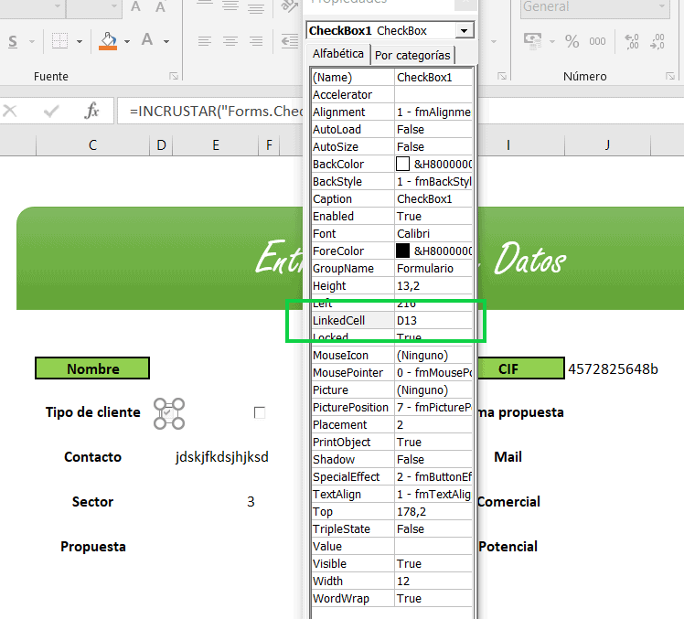Screen dimensions: 684x619
Task: Select the Height property value 13,2
Action: tap(433, 285)
